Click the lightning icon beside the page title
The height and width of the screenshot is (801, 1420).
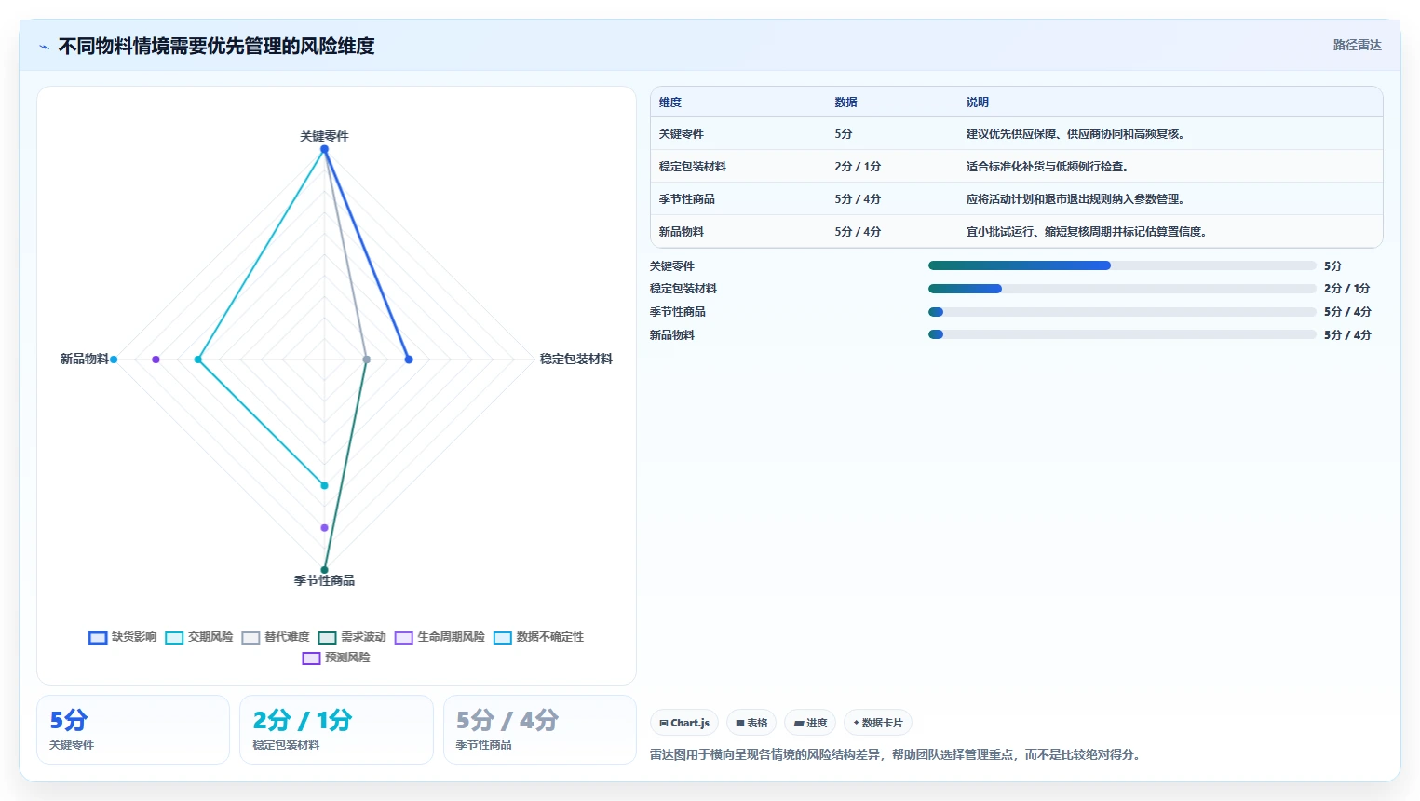(44, 47)
